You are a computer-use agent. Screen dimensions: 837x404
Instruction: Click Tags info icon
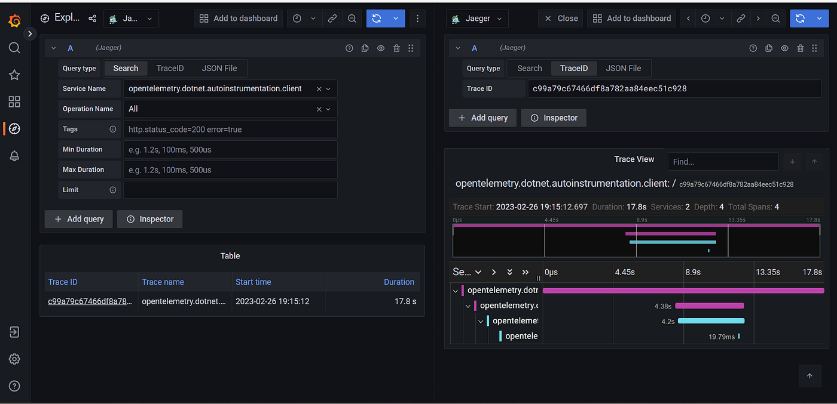click(x=112, y=129)
